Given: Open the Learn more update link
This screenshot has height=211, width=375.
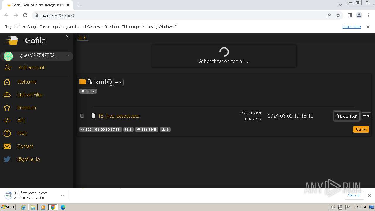Looking at the screenshot, I should pos(352,27).
